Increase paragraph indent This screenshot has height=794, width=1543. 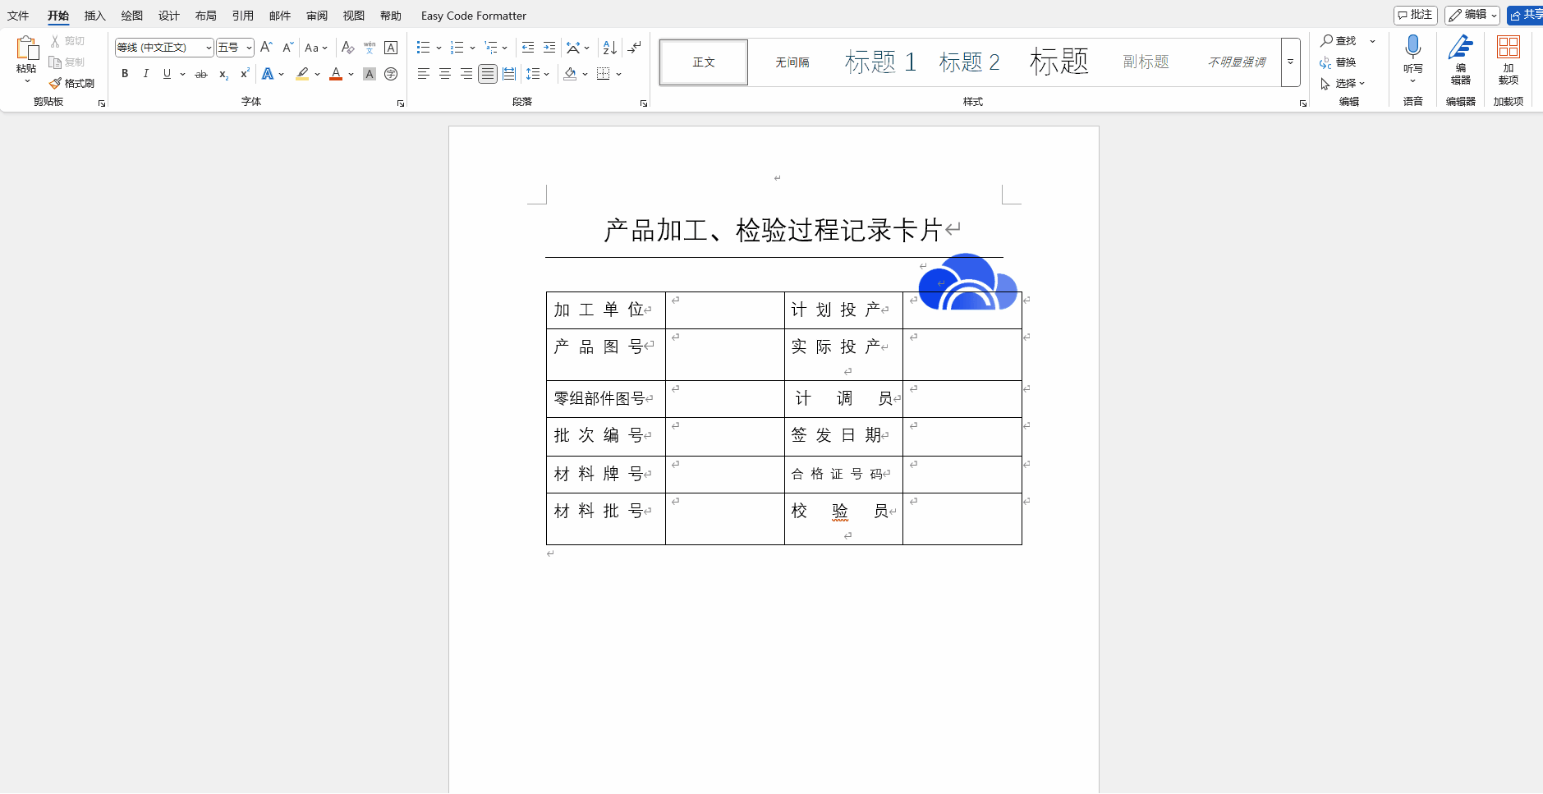[x=549, y=48]
